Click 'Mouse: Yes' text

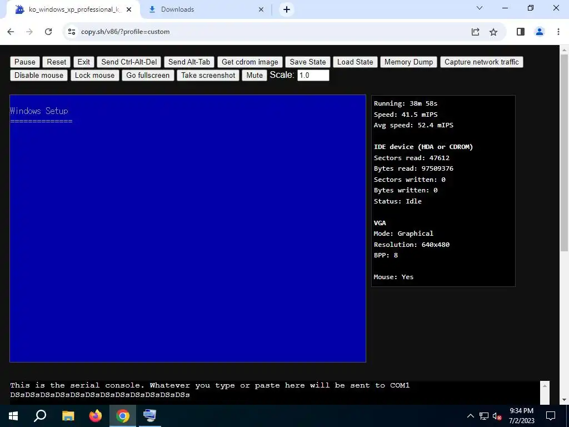393,277
